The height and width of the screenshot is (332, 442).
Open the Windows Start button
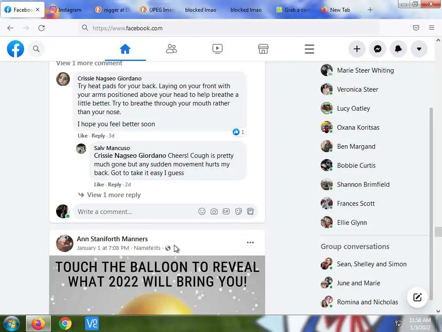coord(11,323)
